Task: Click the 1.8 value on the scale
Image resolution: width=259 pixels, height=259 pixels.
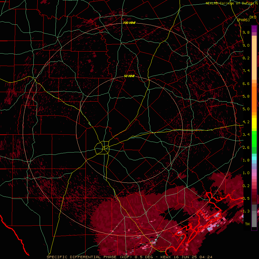Action: tap(246, 160)
